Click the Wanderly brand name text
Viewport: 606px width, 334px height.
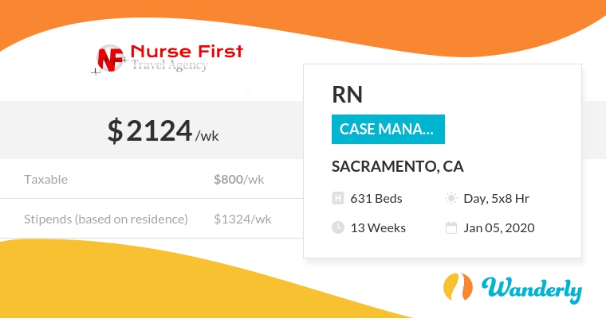(x=531, y=289)
